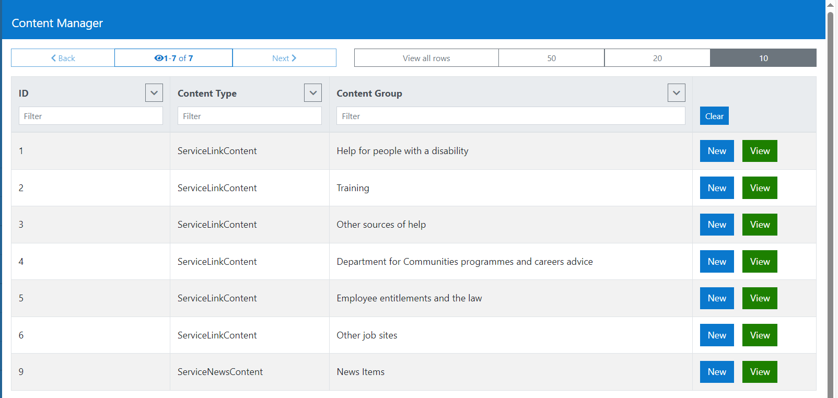Select Employee entitlements and the law text
Image resolution: width=838 pixels, height=398 pixels.
click(x=409, y=298)
